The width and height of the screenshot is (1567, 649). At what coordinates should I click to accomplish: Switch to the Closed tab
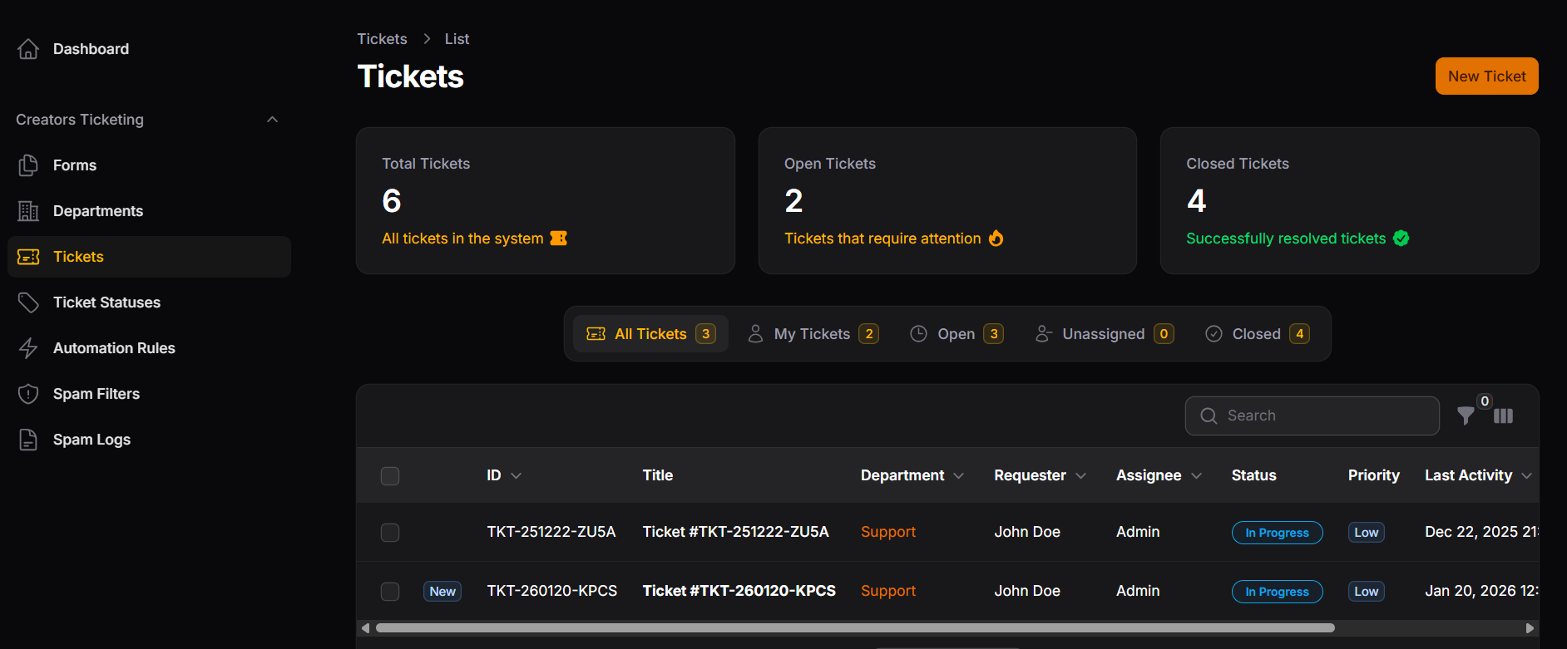click(x=1257, y=334)
